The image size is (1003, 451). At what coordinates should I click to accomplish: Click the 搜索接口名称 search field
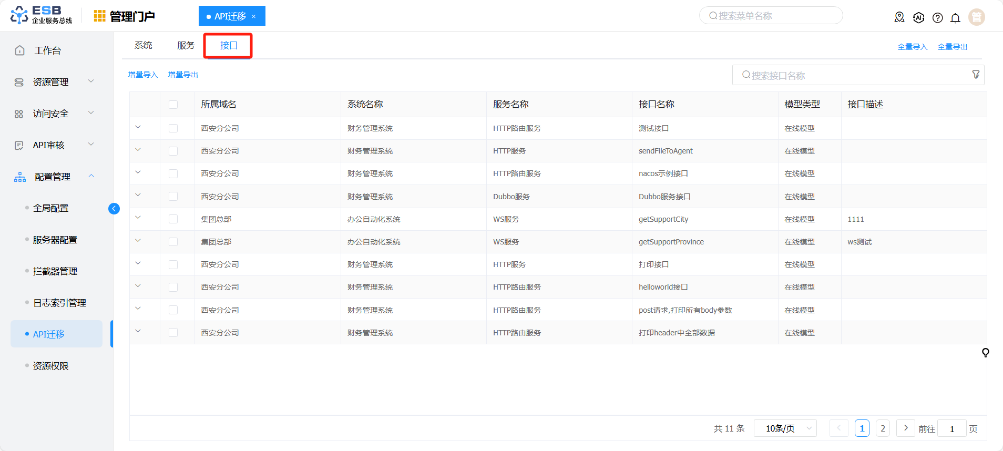point(852,75)
